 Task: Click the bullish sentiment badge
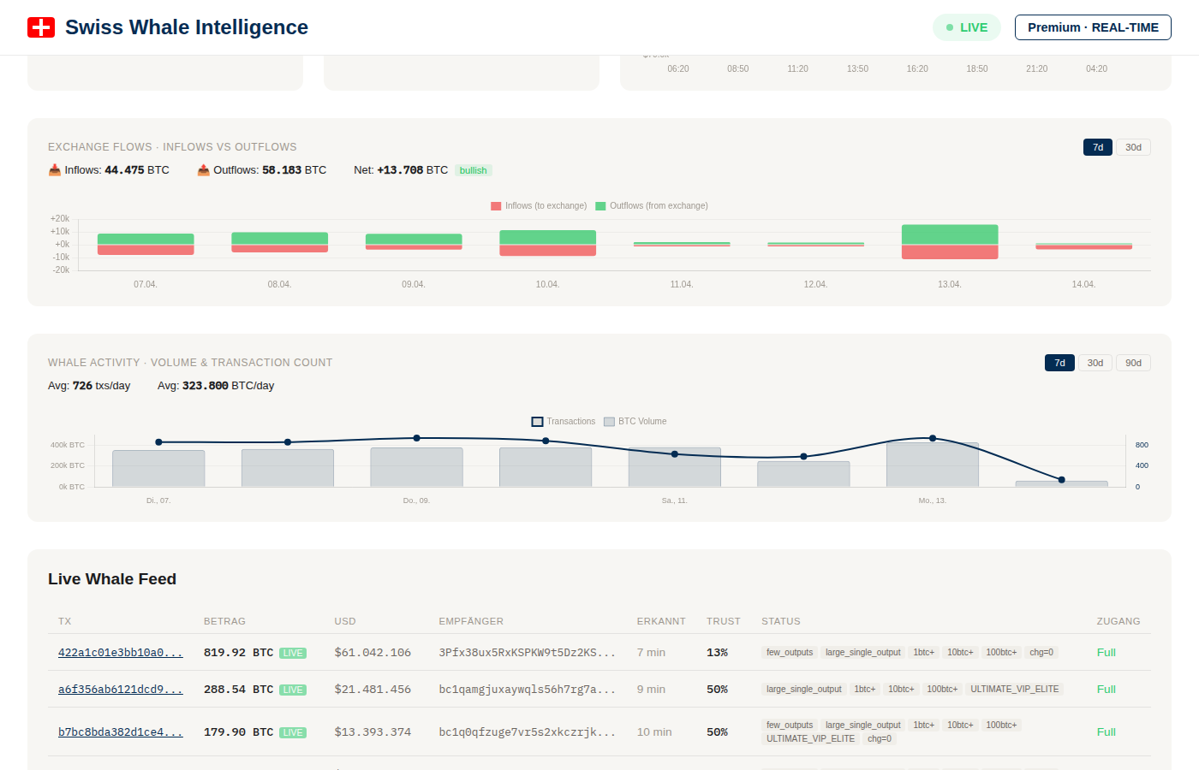473,169
